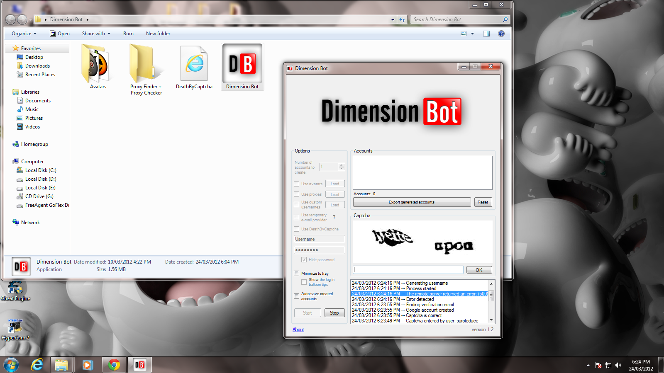Open Google Chrome from the taskbar

(x=114, y=365)
